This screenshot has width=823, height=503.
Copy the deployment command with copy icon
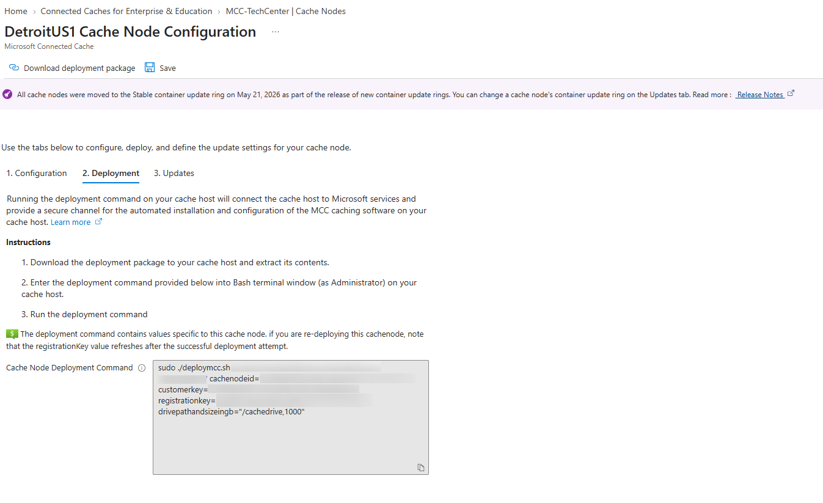[x=421, y=468]
